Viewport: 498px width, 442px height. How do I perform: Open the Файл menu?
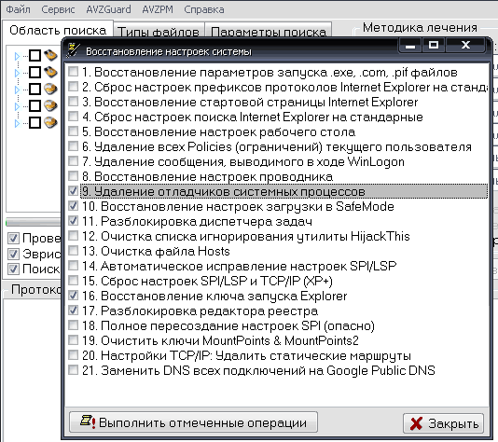(19, 9)
